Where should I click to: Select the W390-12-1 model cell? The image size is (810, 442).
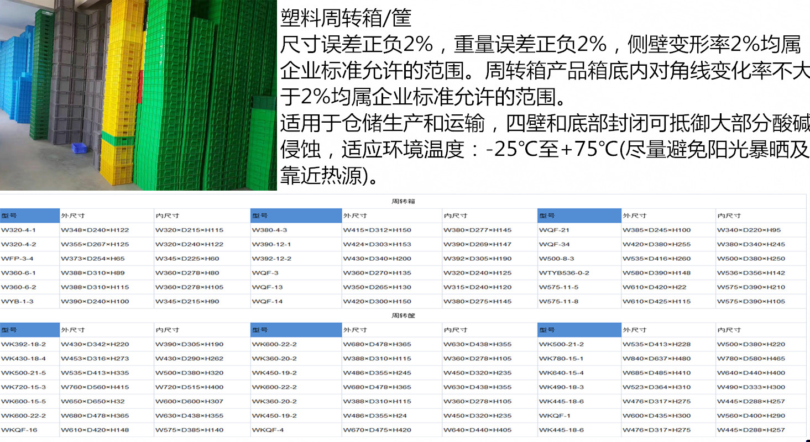click(x=271, y=244)
